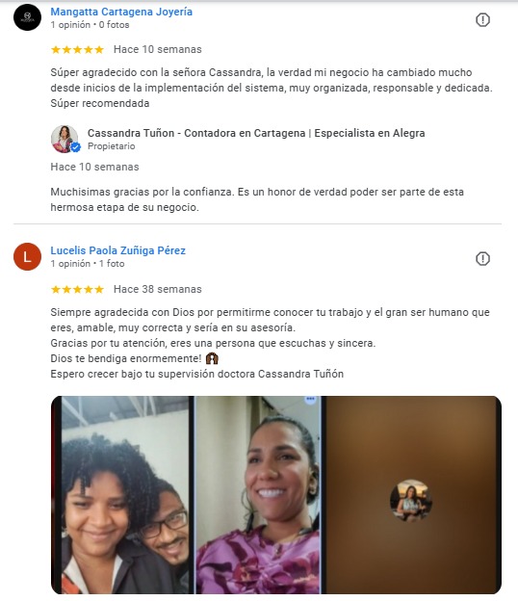Click the three-dot icon in the review photo
The width and height of the screenshot is (518, 601).
310,399
